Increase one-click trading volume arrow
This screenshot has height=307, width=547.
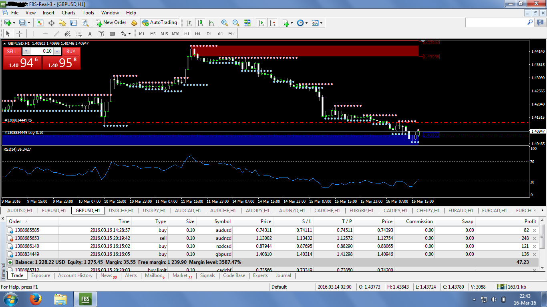pyautogui.click(x=57, y=51)
